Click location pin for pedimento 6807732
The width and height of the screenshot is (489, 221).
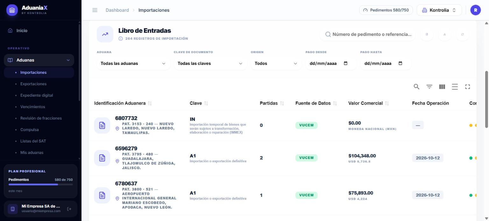click(117, 128)
